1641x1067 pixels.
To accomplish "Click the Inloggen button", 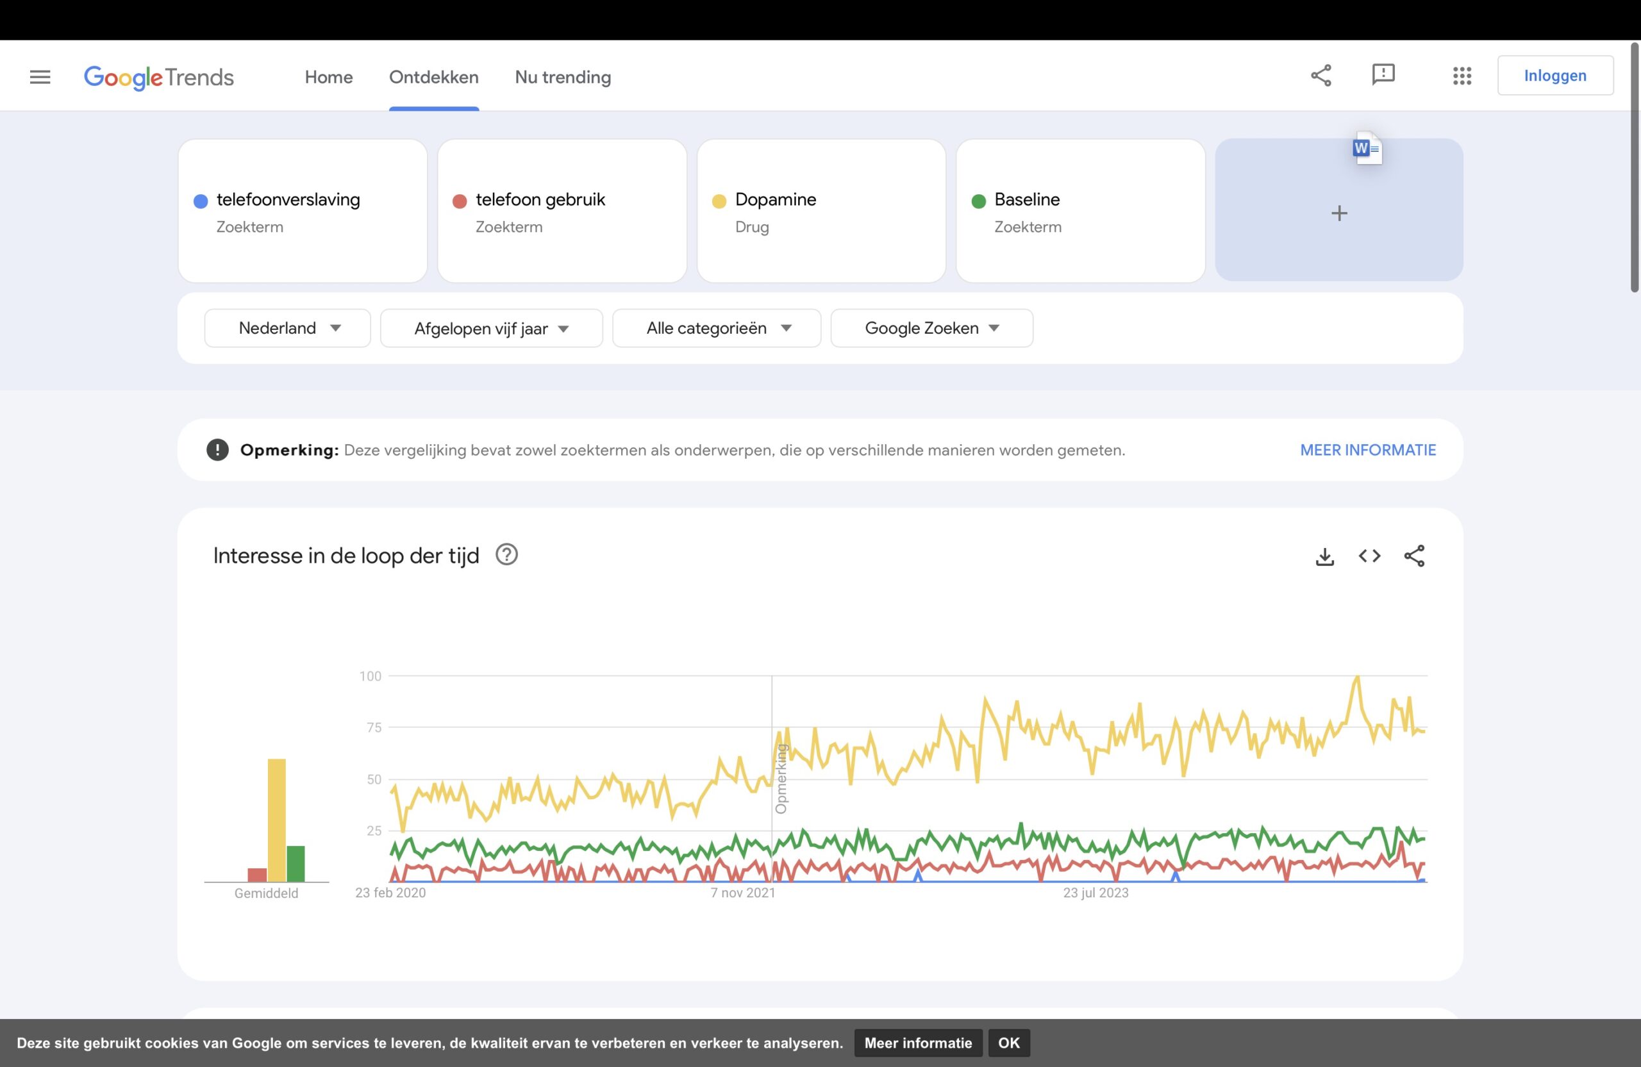I will pos(1555,76).
